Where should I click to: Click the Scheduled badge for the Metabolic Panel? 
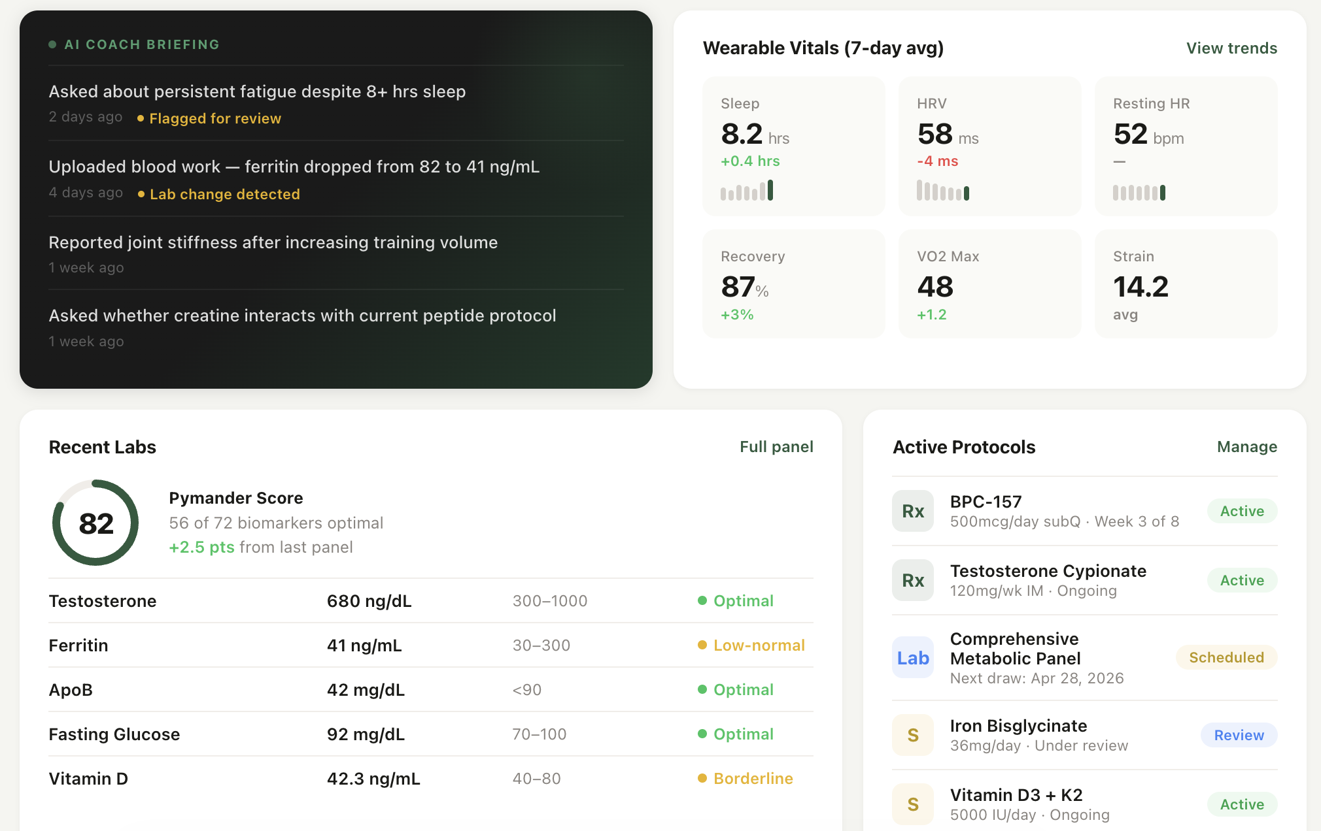(x=1226, y=657)
